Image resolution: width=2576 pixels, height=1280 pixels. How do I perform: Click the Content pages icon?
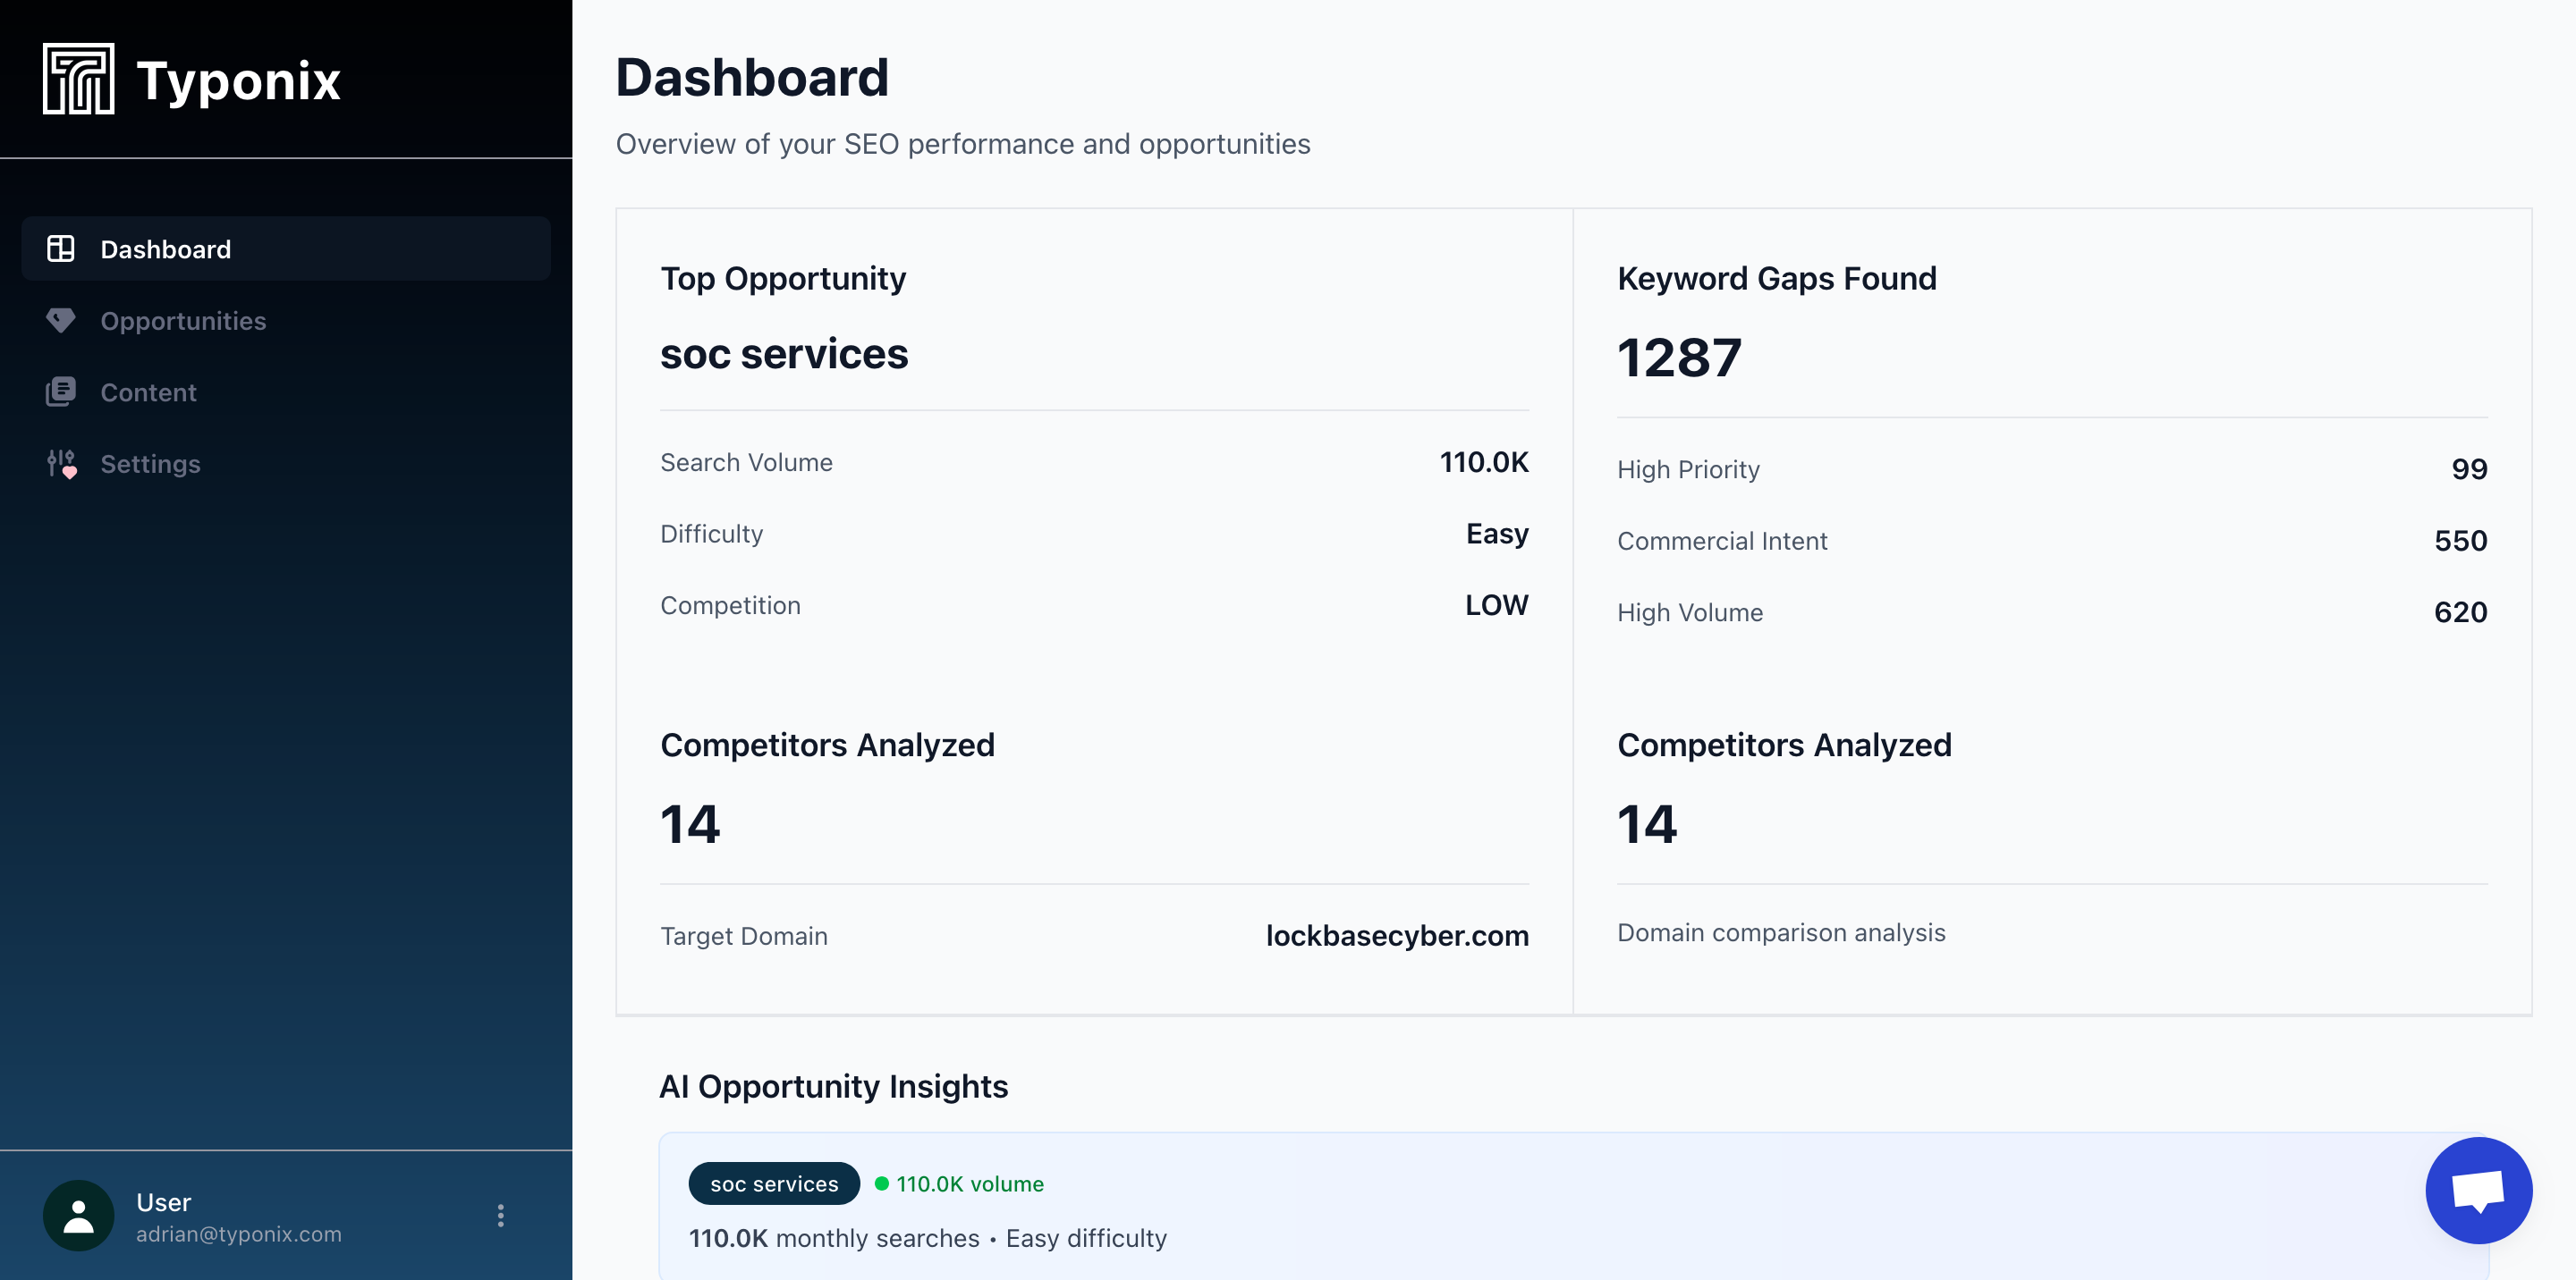[61, 392]
